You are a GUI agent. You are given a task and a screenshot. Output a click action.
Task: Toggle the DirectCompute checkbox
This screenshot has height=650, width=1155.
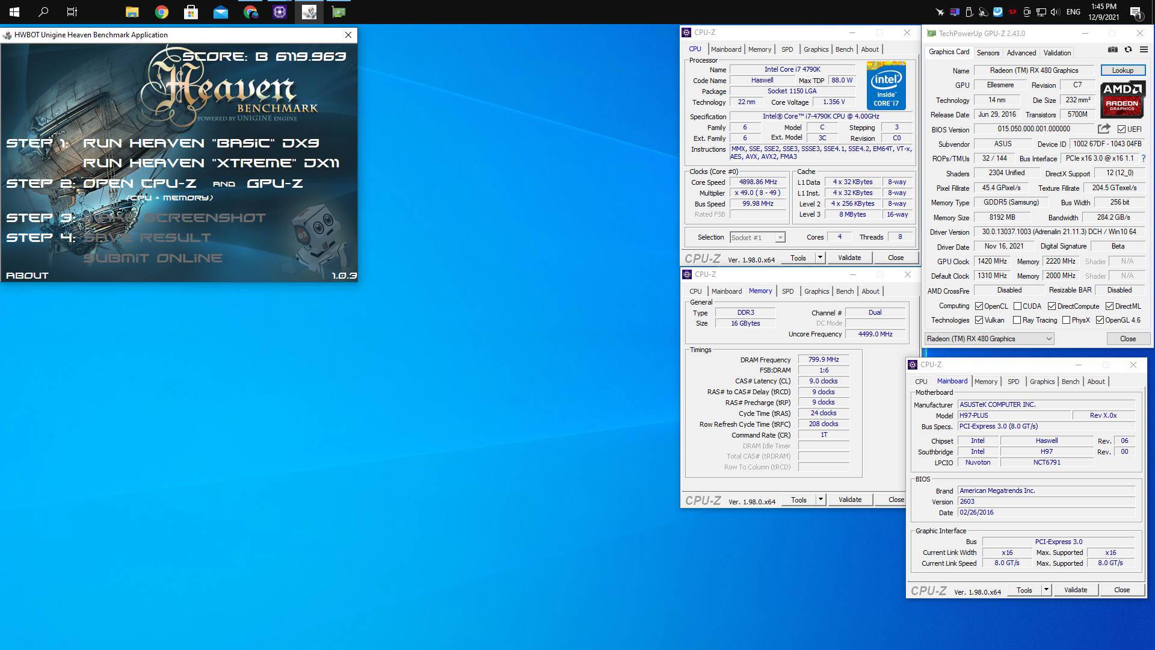tap(1052, 306)
